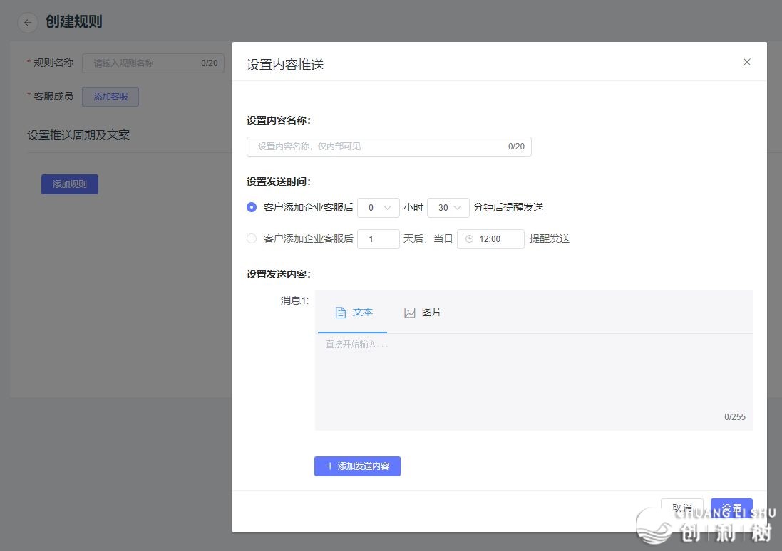Click the 设置推送周期及文案 heading
This screenshot has width=782, height=551.
coord(78,135)
